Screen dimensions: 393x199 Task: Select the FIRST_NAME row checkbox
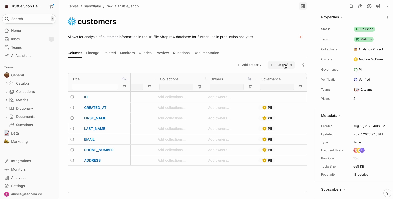(72, 118)
